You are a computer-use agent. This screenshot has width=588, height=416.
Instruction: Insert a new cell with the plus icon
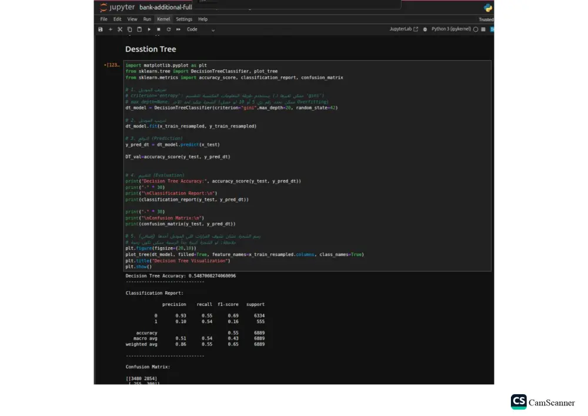point(111,29)
